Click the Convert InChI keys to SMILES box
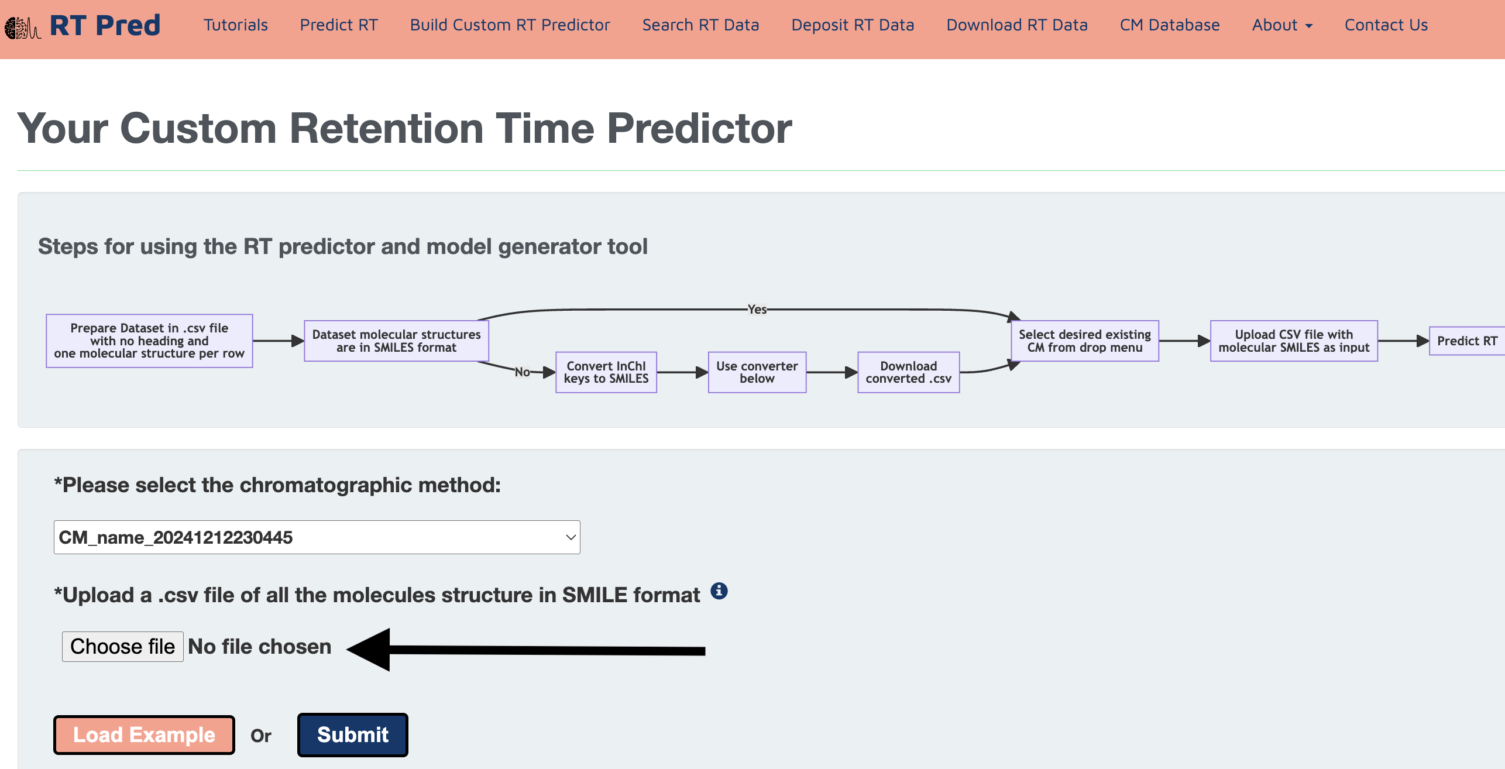The width and height of the screenshot is (1505, 769). [606, 372]
